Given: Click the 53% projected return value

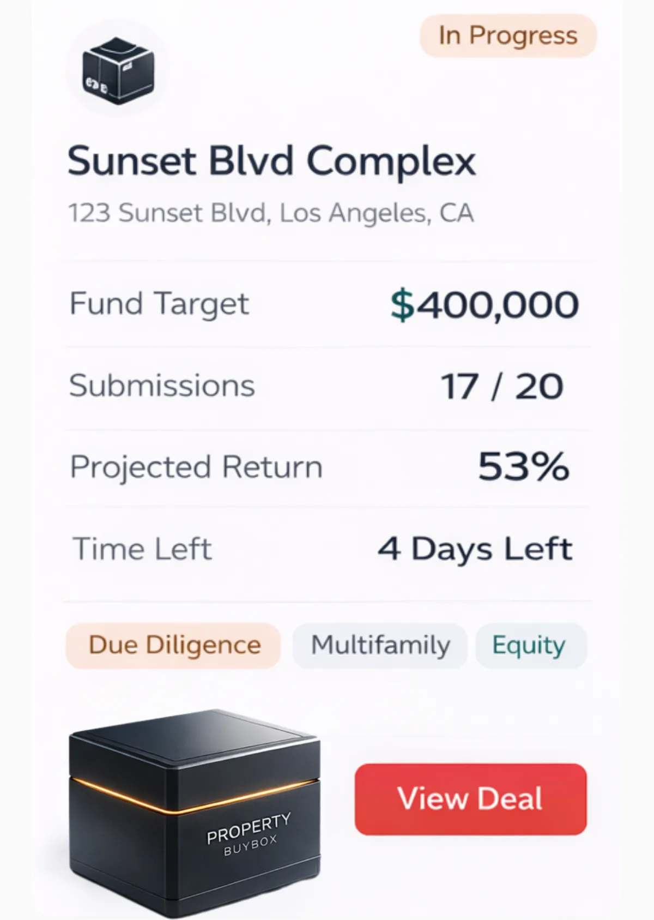Looking at the screenshot, I should tap(524, 467).
